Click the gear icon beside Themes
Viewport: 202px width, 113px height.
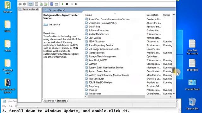[x=86, y=90]
